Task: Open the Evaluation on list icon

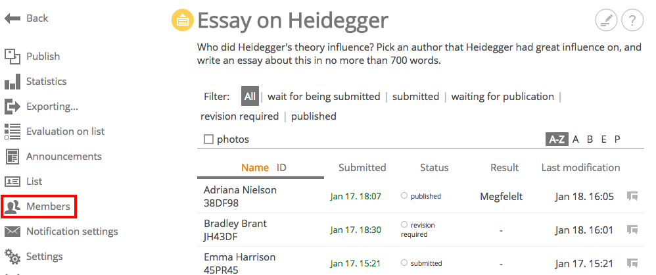Action: point(12,132)
